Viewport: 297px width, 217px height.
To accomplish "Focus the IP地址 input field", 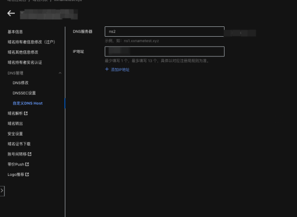I will [164, 51].
